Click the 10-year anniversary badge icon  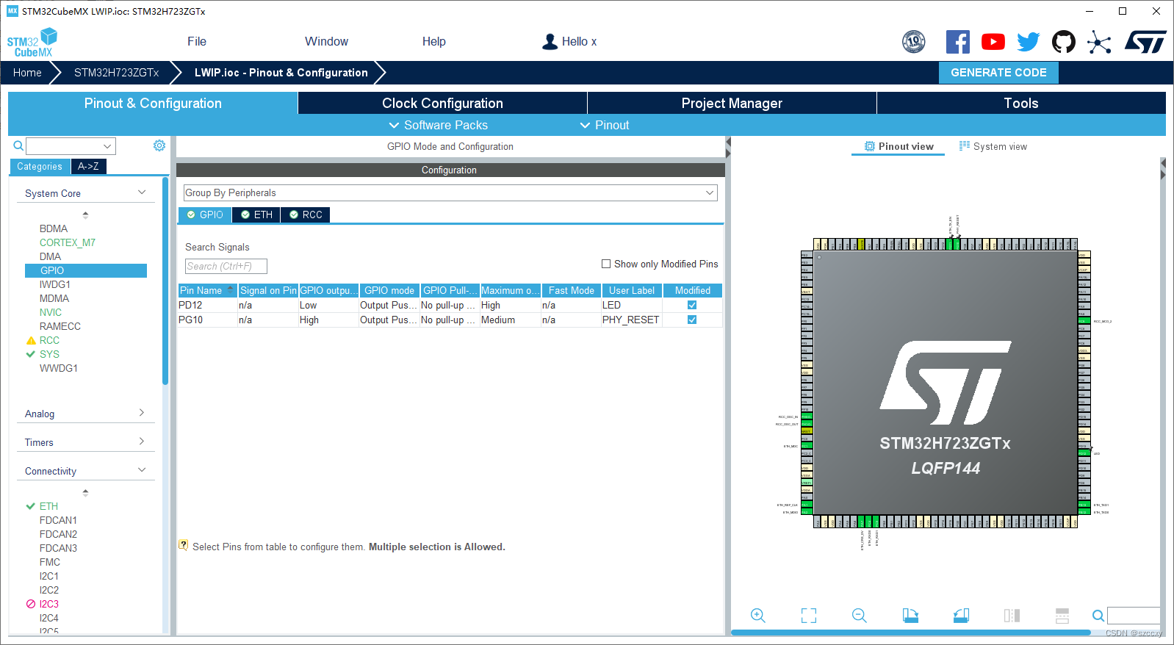(x=914, y=42)
